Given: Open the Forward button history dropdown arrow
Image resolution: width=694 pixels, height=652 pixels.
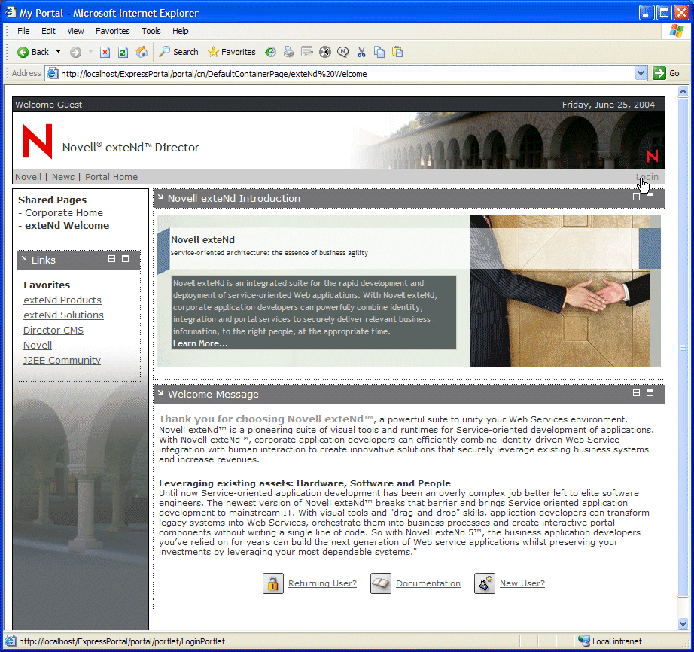Looking at the screenshot, I should [91, 52].
